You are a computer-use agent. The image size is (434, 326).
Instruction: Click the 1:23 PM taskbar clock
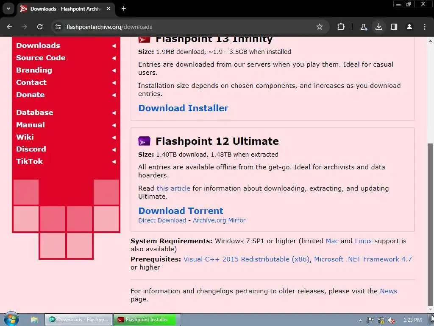(412, 320)
